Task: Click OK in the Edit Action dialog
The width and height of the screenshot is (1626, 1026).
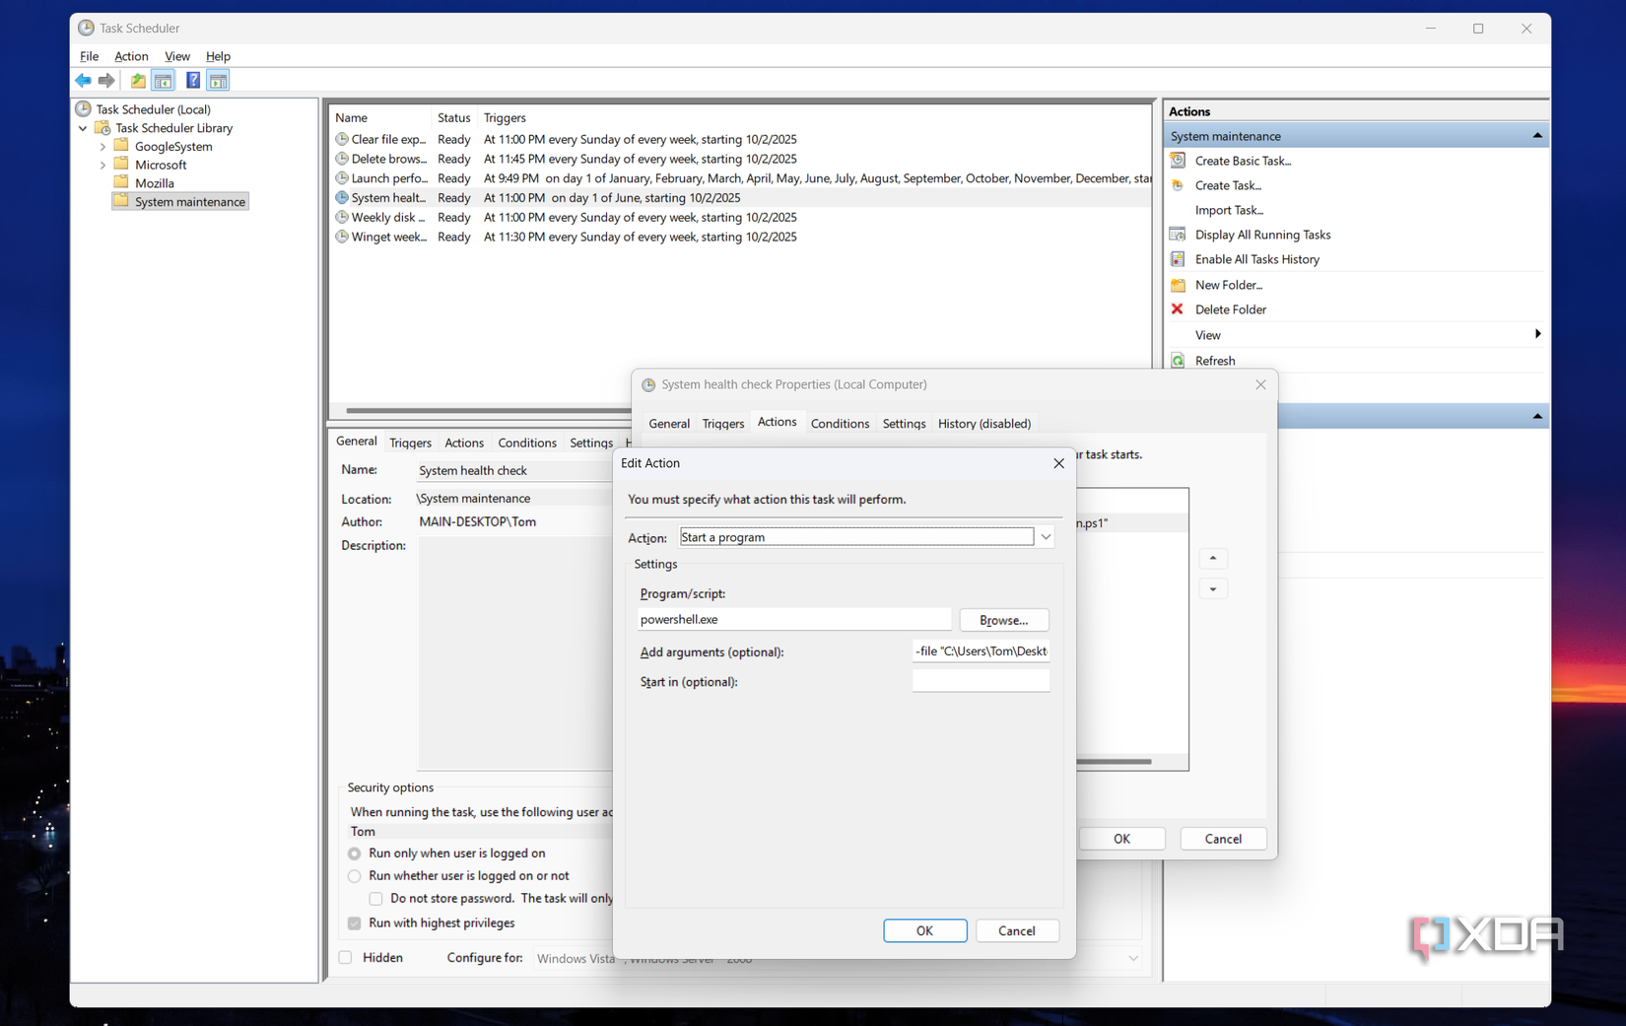Action: click(924, 930)
